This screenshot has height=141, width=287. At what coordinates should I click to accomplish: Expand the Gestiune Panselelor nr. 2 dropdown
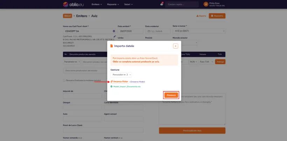click(x=121, y=75)
